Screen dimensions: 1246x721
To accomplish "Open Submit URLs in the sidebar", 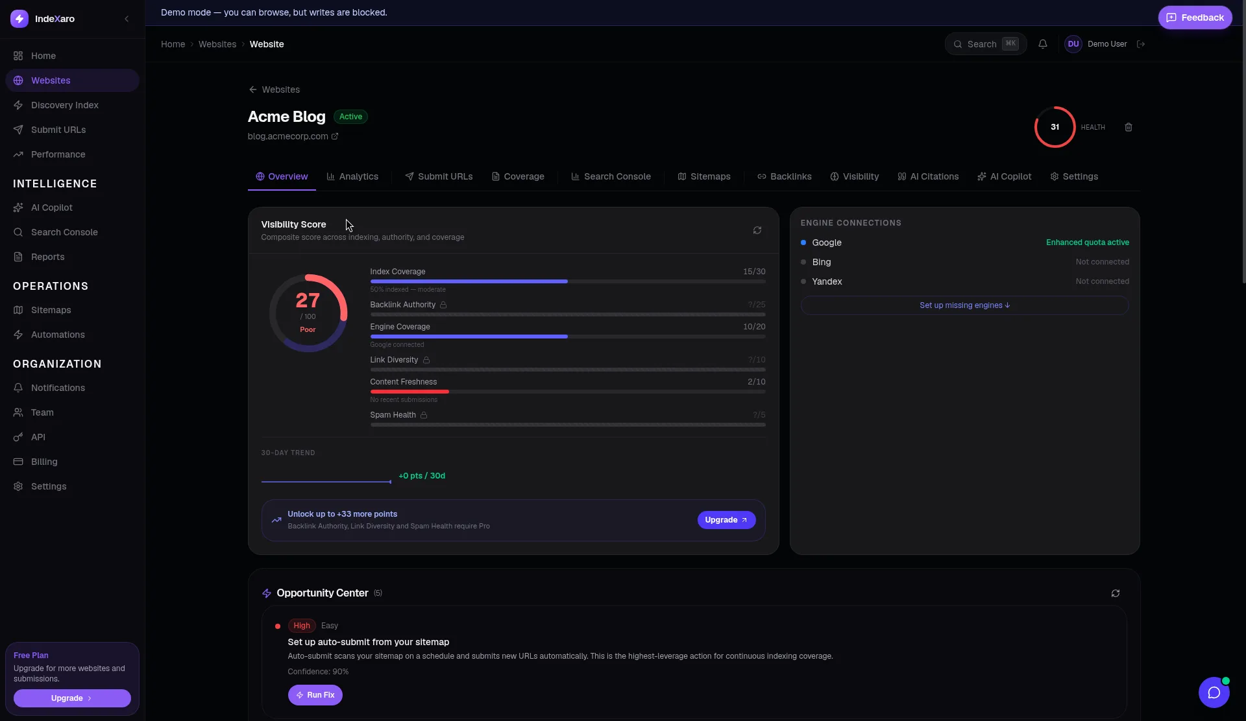I will click(x=72, y=130).
